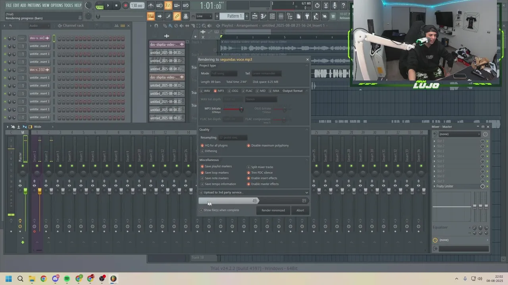Open the PATTERNS menu
Screen dimensions: 508x285
click(34, 6)
